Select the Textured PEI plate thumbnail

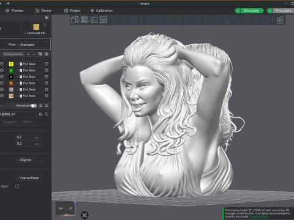36,27
